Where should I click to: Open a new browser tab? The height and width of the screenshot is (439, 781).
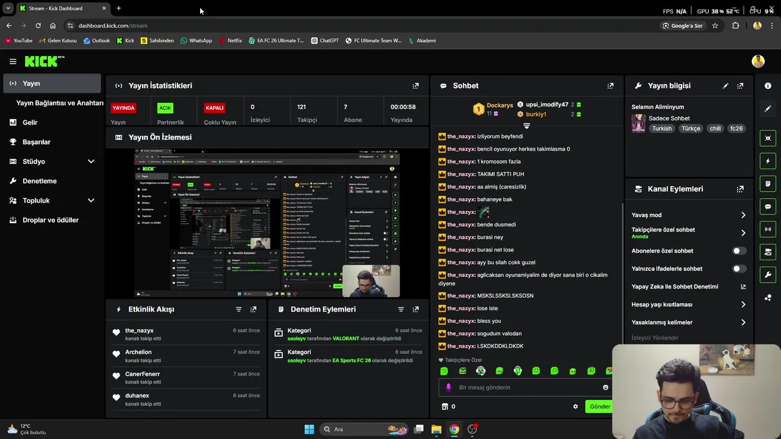tap(118, 9)
